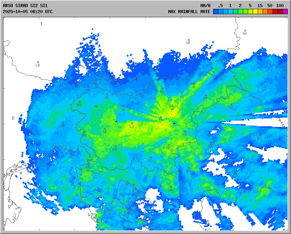Viewport: 291px width, 234px height.
Task: Click the MAX RAINFALL RATE label
Action: [x=189, y=12]
